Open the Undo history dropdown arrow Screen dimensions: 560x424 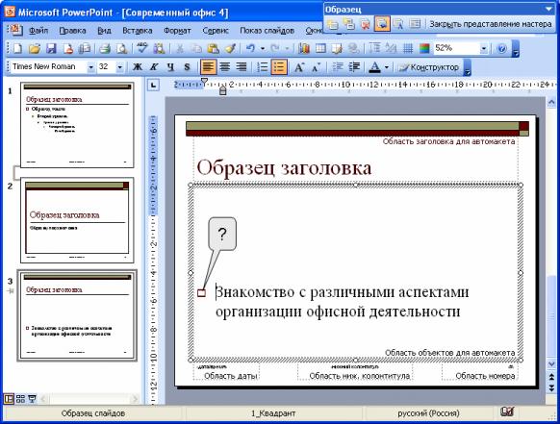pyautogui.click(x=263, y=48)
